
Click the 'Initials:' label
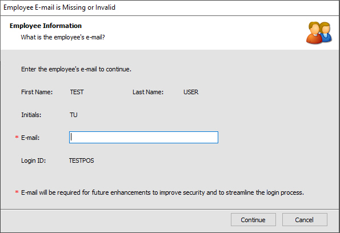pos(31,115)
